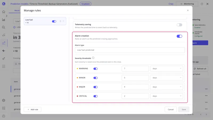
Task: Click the Cancel button
Action: coord(171,109)
